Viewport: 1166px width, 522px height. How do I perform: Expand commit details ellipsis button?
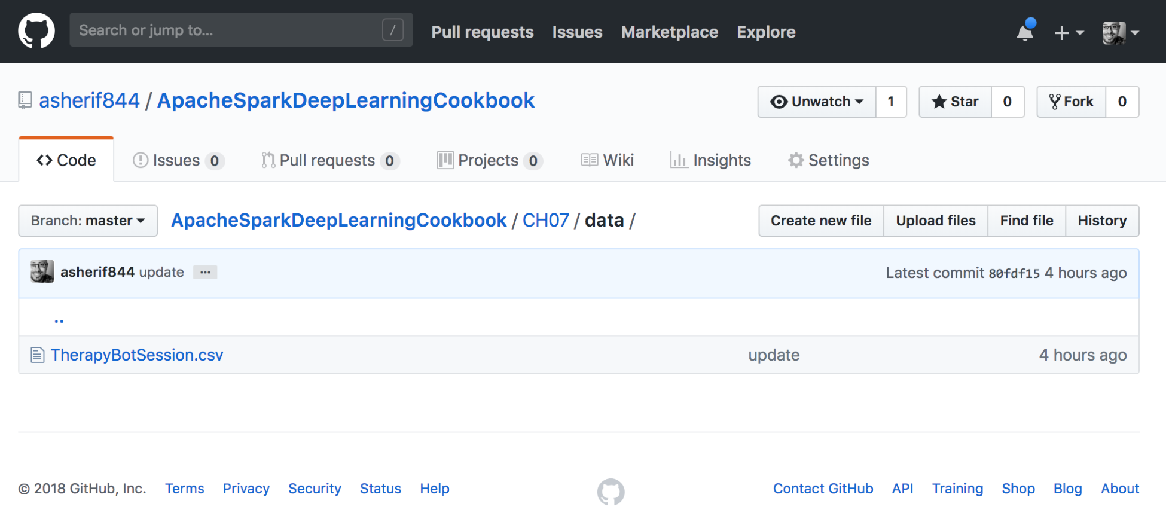coord(205,272)
